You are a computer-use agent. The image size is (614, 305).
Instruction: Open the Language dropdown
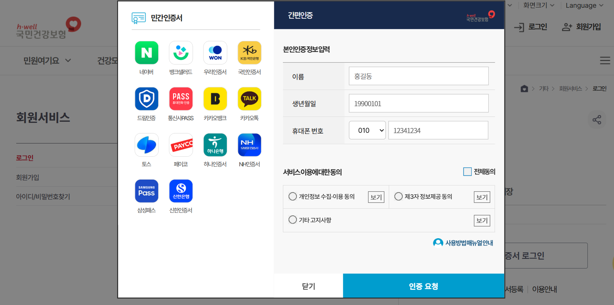click(x=584, y=6)
